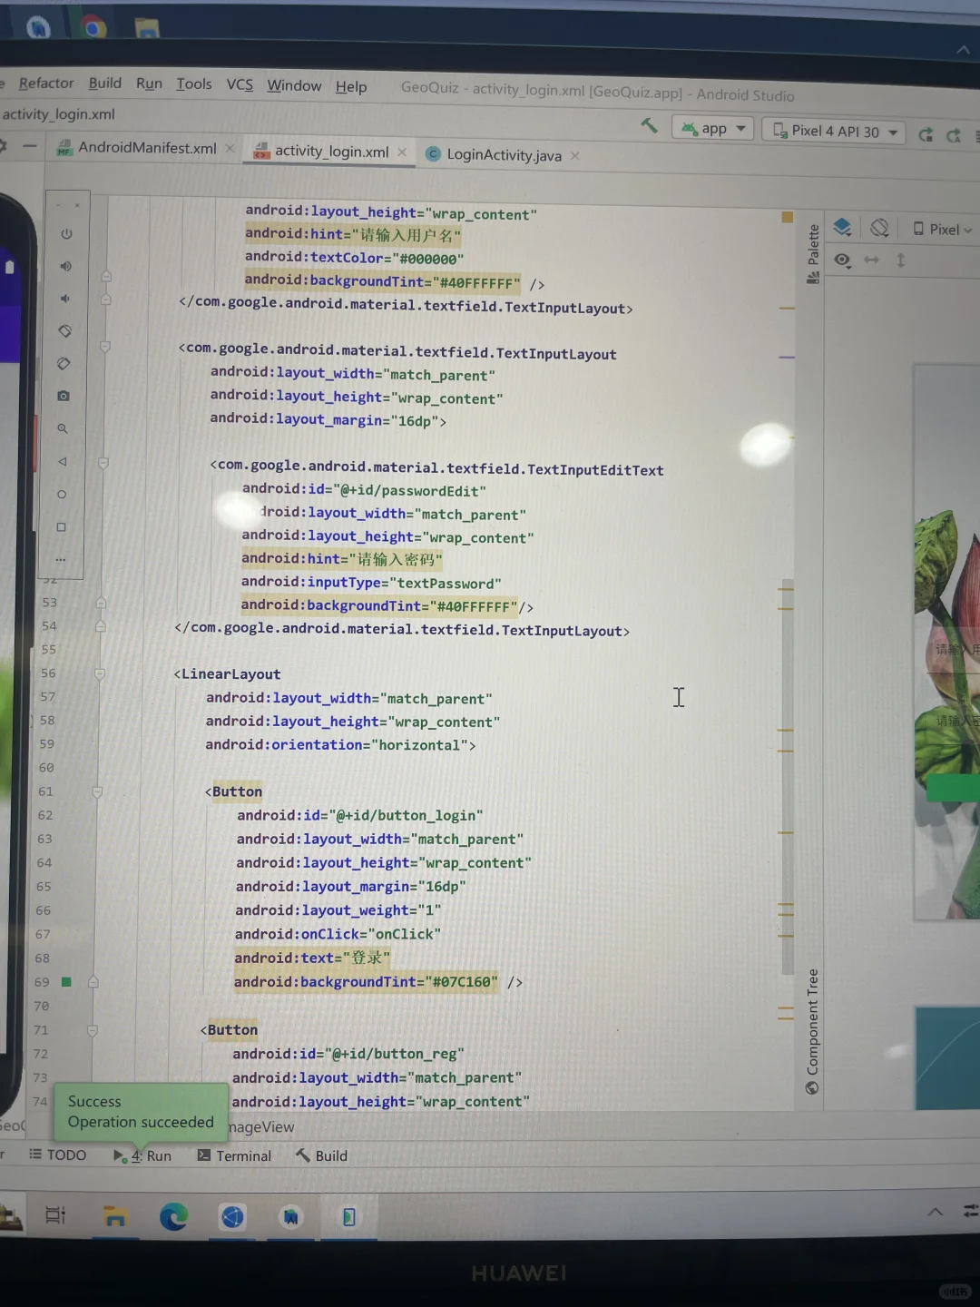
Task: Click the rerun icon right of device selector
Action: 926,134
